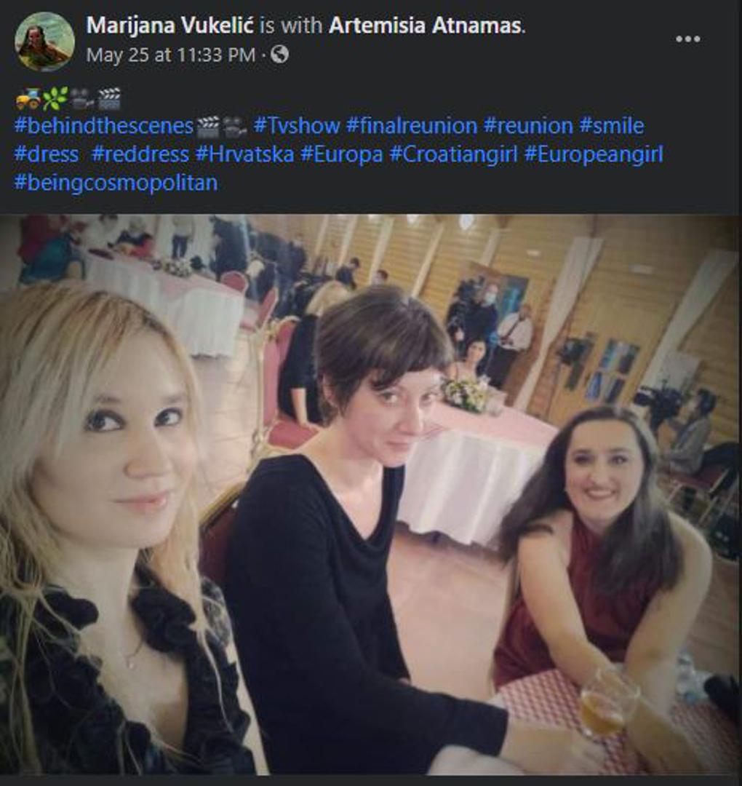
Task: Follow the #reunion hashtag
Action: (x=528, y=126)
